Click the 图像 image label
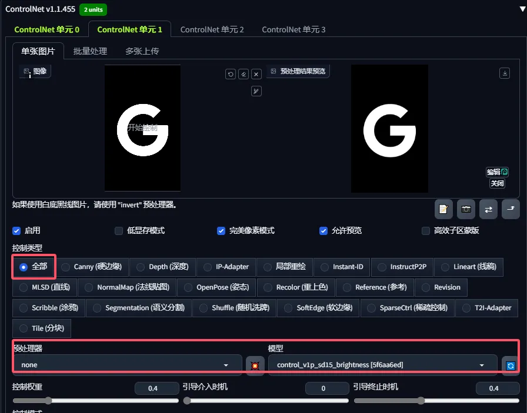Screen dimensions: 527x413 [35, 71]
